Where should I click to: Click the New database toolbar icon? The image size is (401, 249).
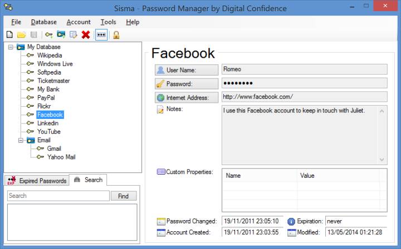click(9, 35)
